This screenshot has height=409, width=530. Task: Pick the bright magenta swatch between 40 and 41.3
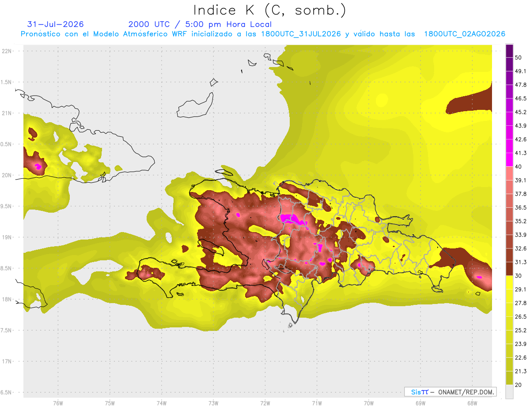(x=509, y=160)
